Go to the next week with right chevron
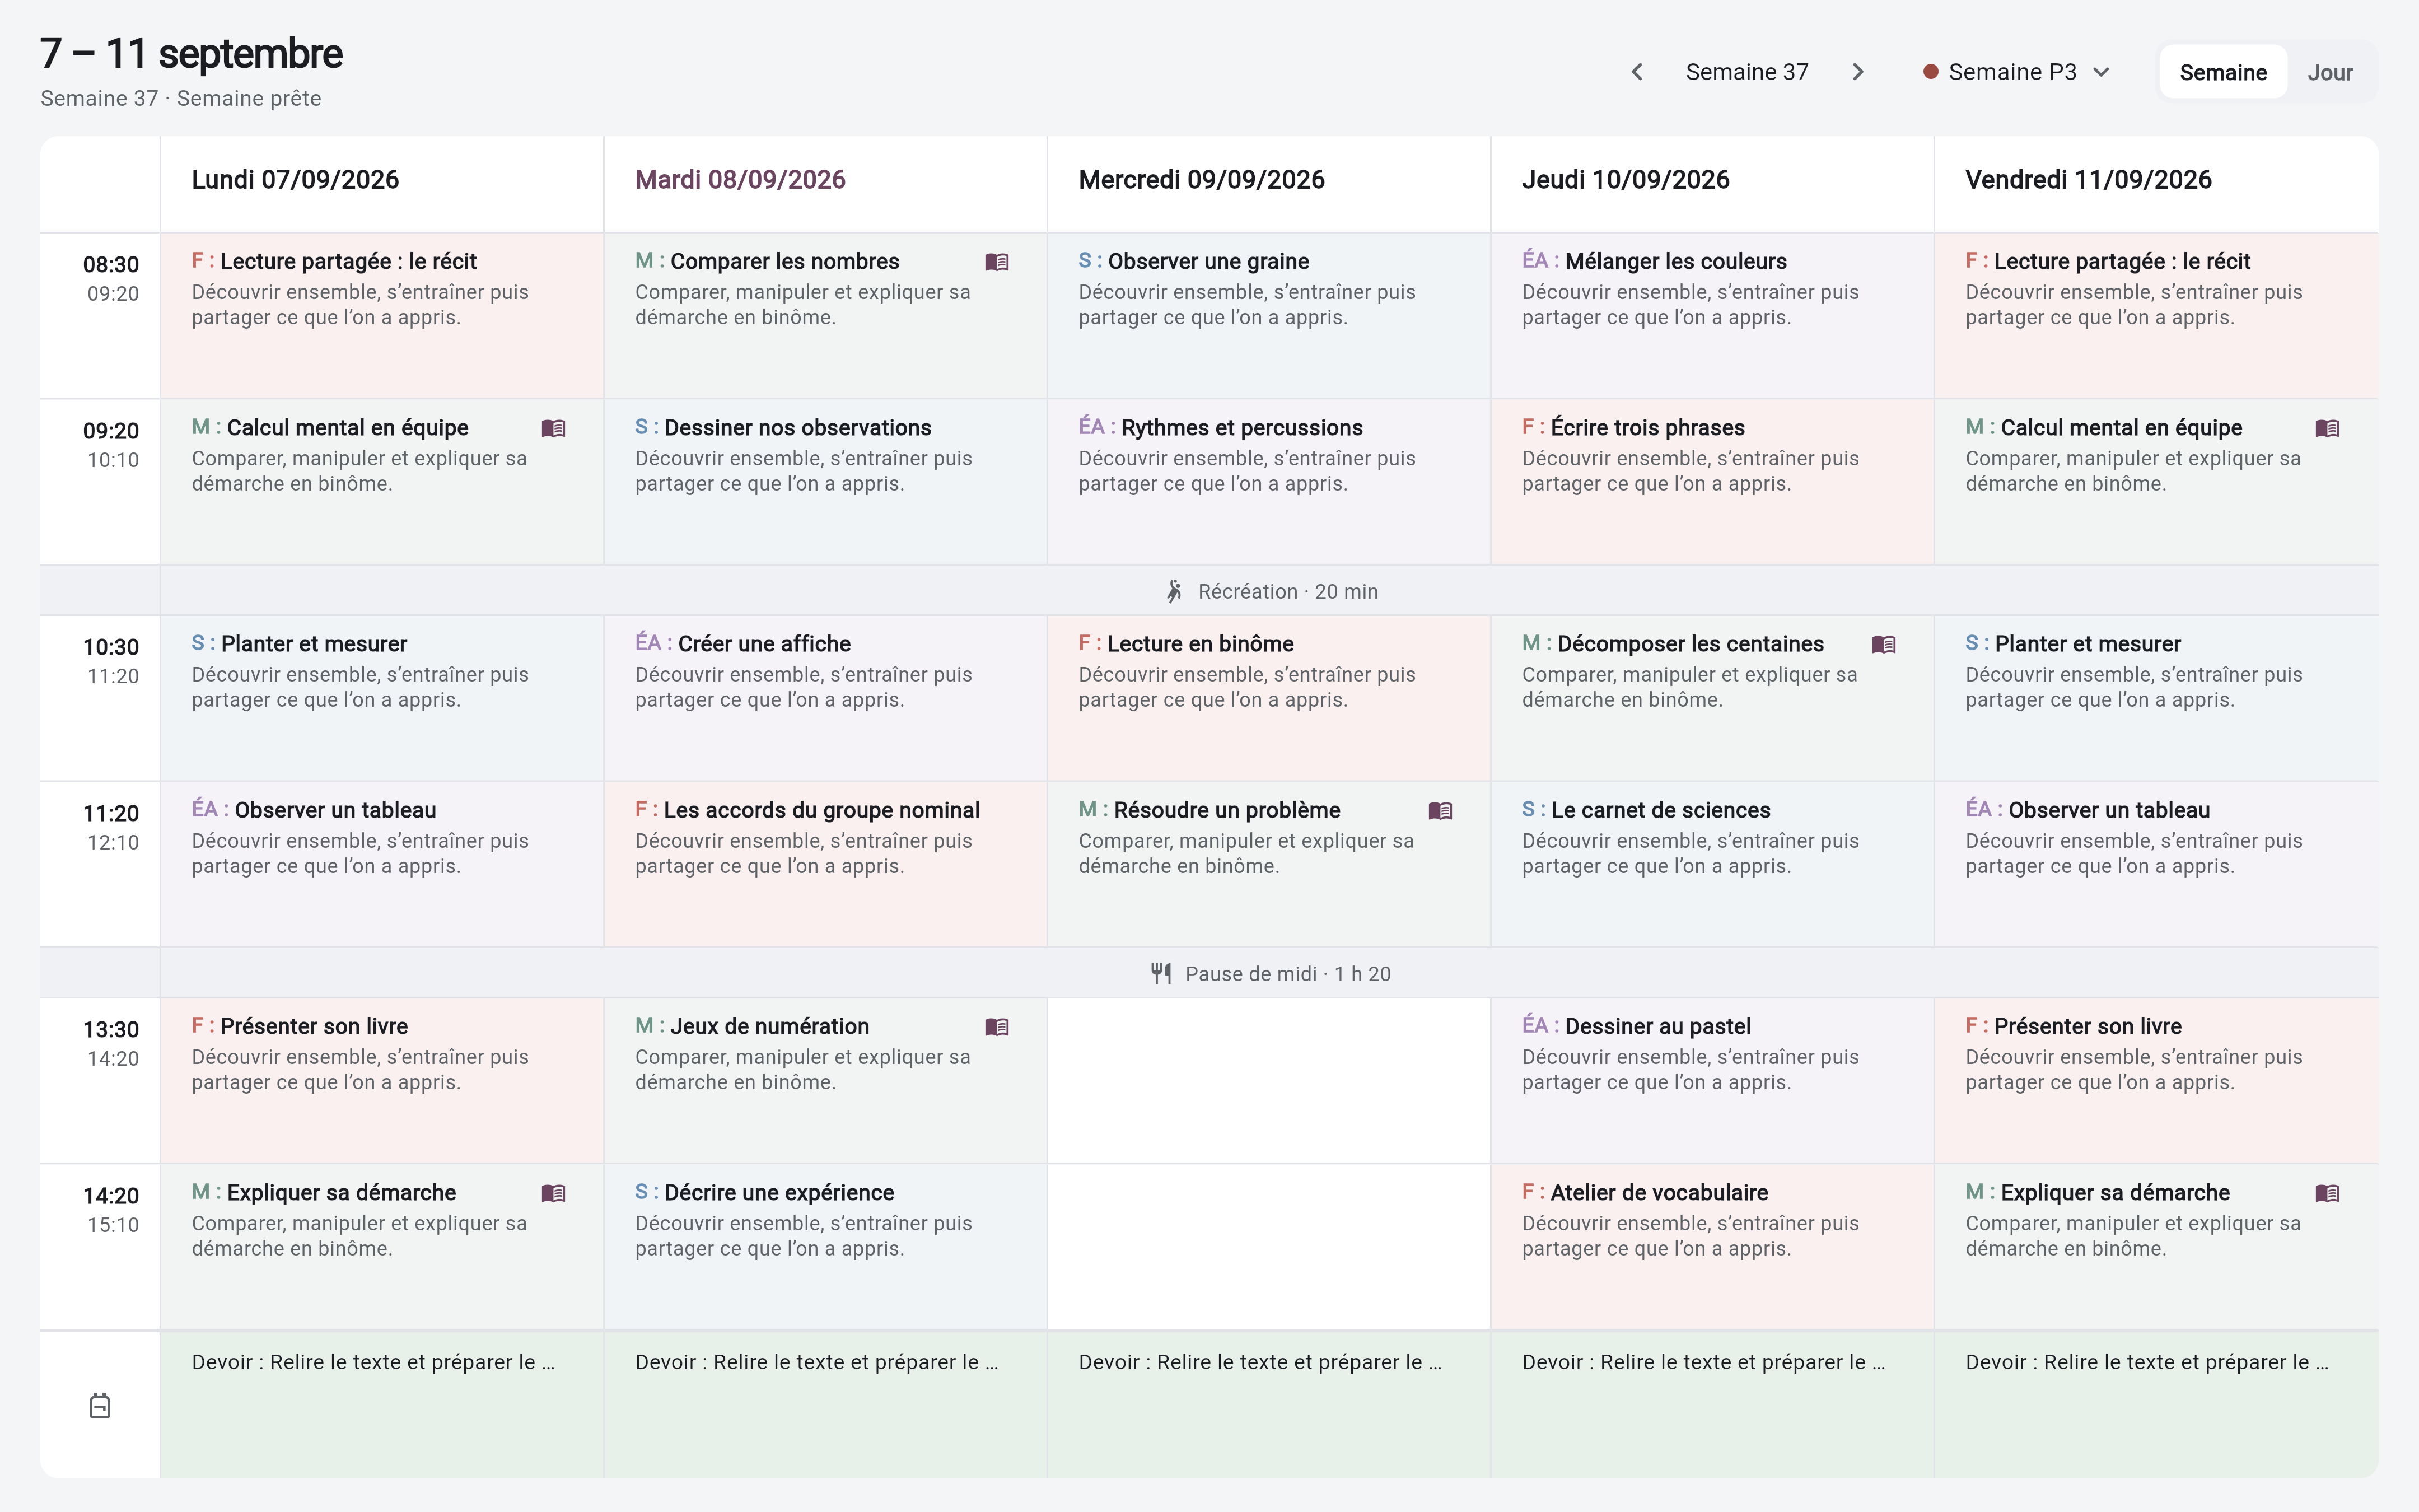Image resolution: width=2419 pixels, height=1512 pixels. 1857,72
